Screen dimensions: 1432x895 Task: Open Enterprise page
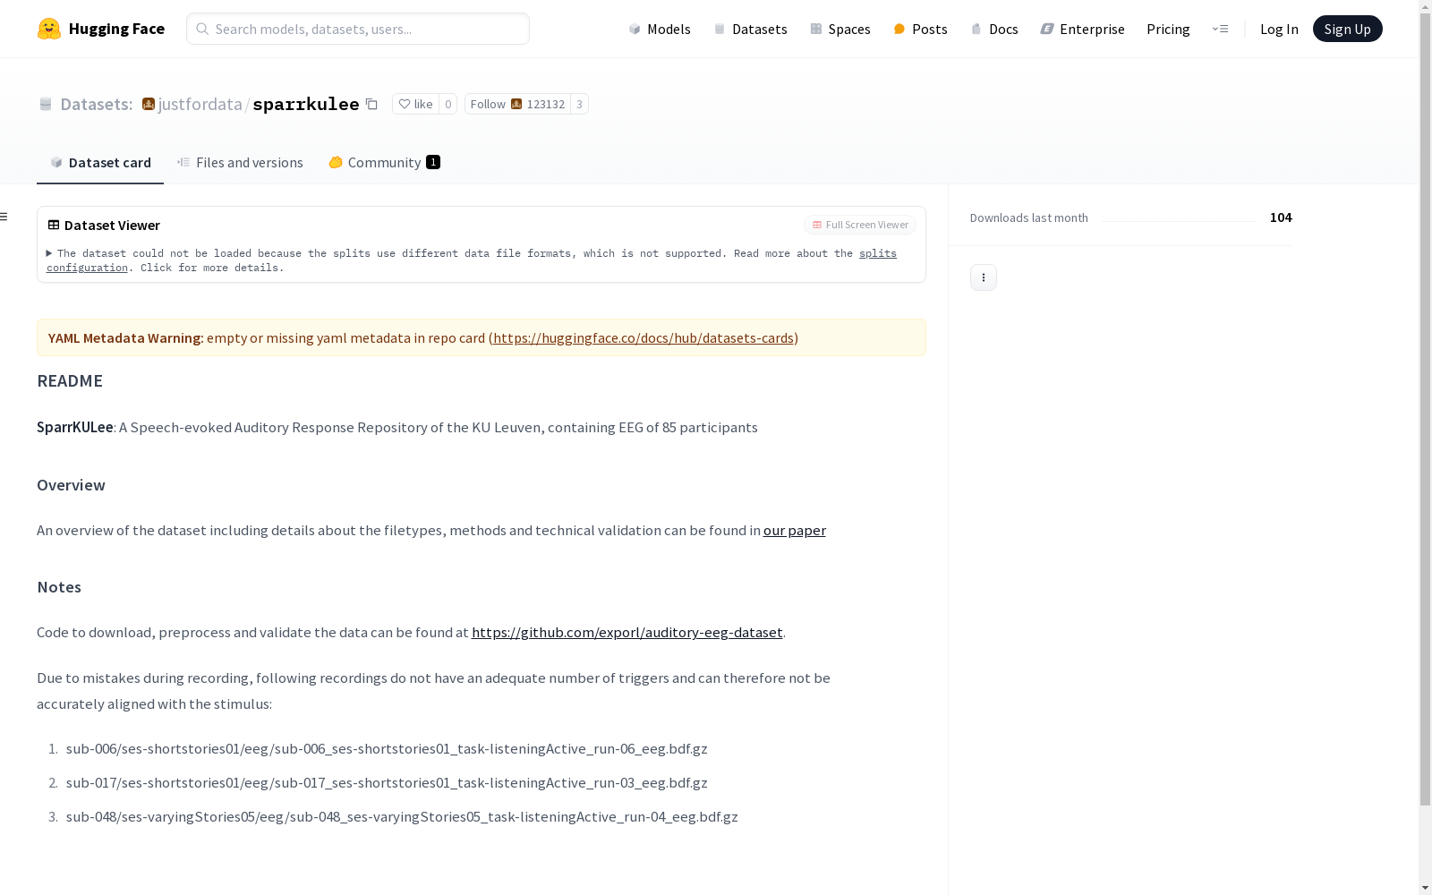pyautogui.click(x=1082, y=29)
